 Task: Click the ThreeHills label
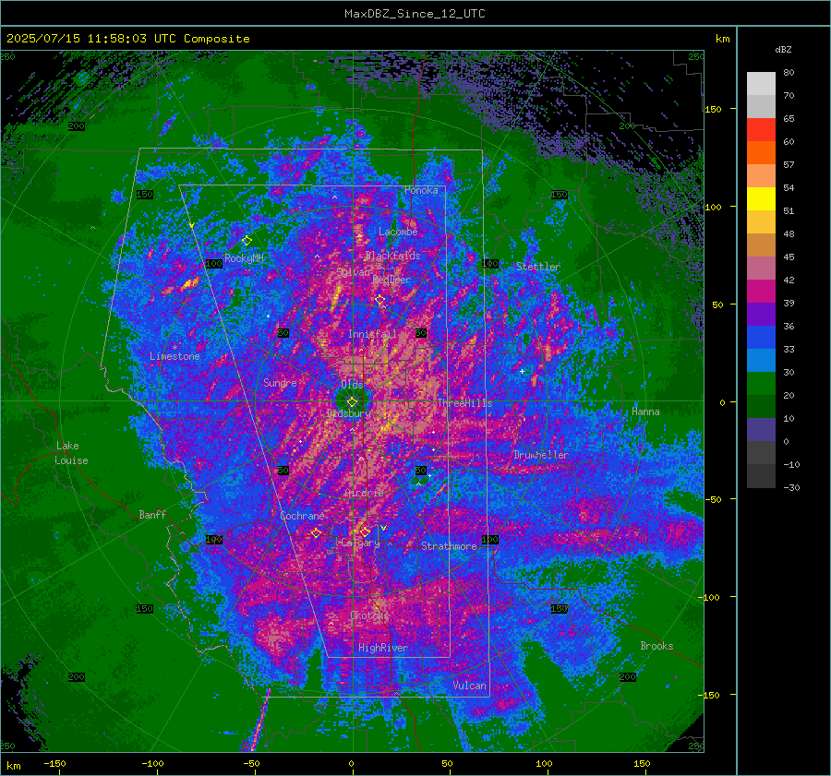click(464, 403)
